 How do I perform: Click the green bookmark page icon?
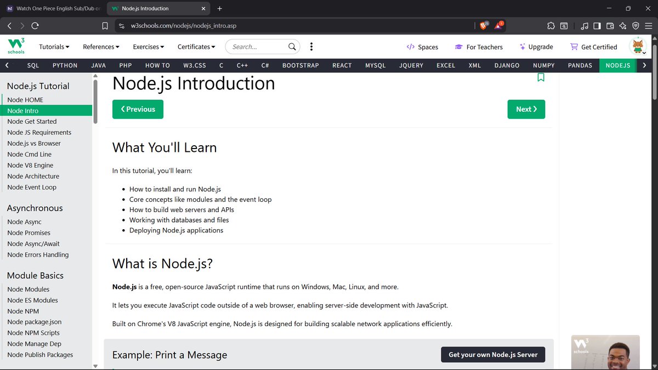(541, 77)
